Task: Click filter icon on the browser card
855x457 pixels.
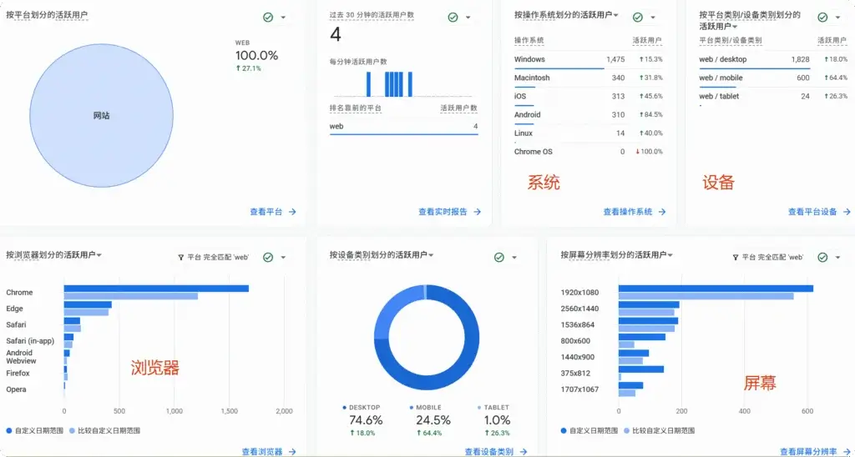Action: coord(181,257)
